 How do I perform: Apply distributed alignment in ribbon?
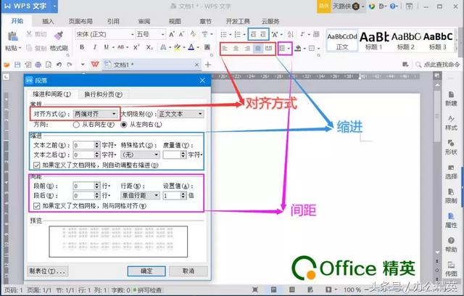[x=269, y=48]
